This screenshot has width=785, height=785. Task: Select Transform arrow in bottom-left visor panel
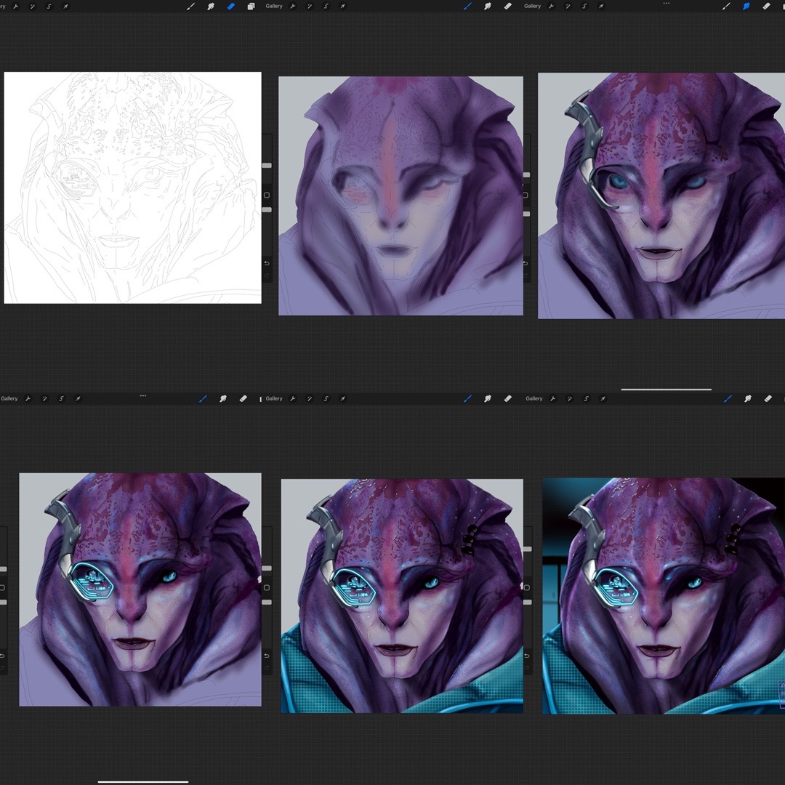pos(78,399)
